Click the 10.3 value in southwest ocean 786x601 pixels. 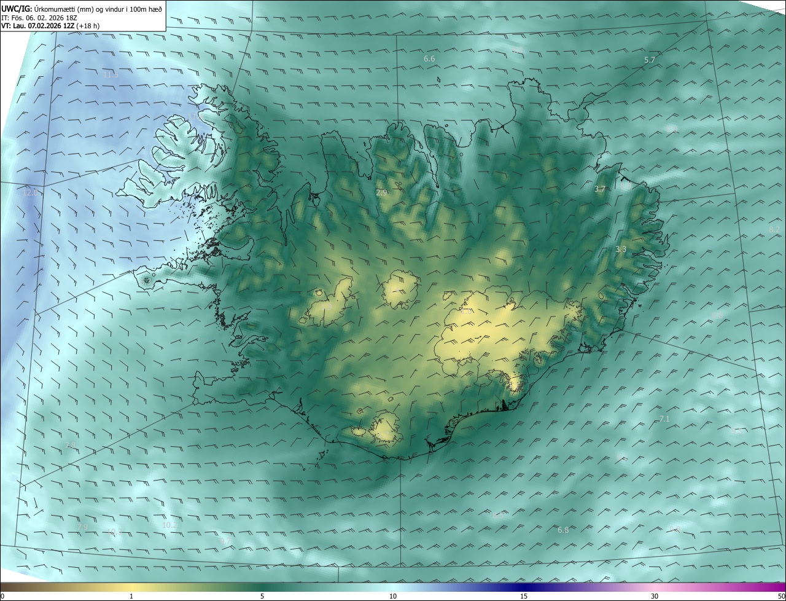point(114,531)
